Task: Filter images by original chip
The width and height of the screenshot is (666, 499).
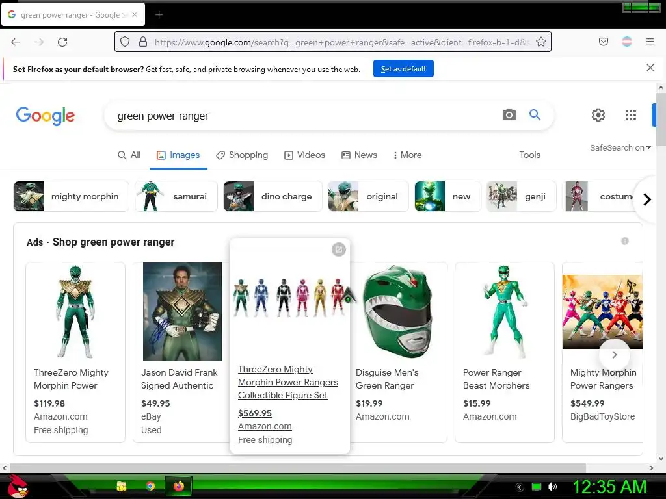Action: [368, 196]
